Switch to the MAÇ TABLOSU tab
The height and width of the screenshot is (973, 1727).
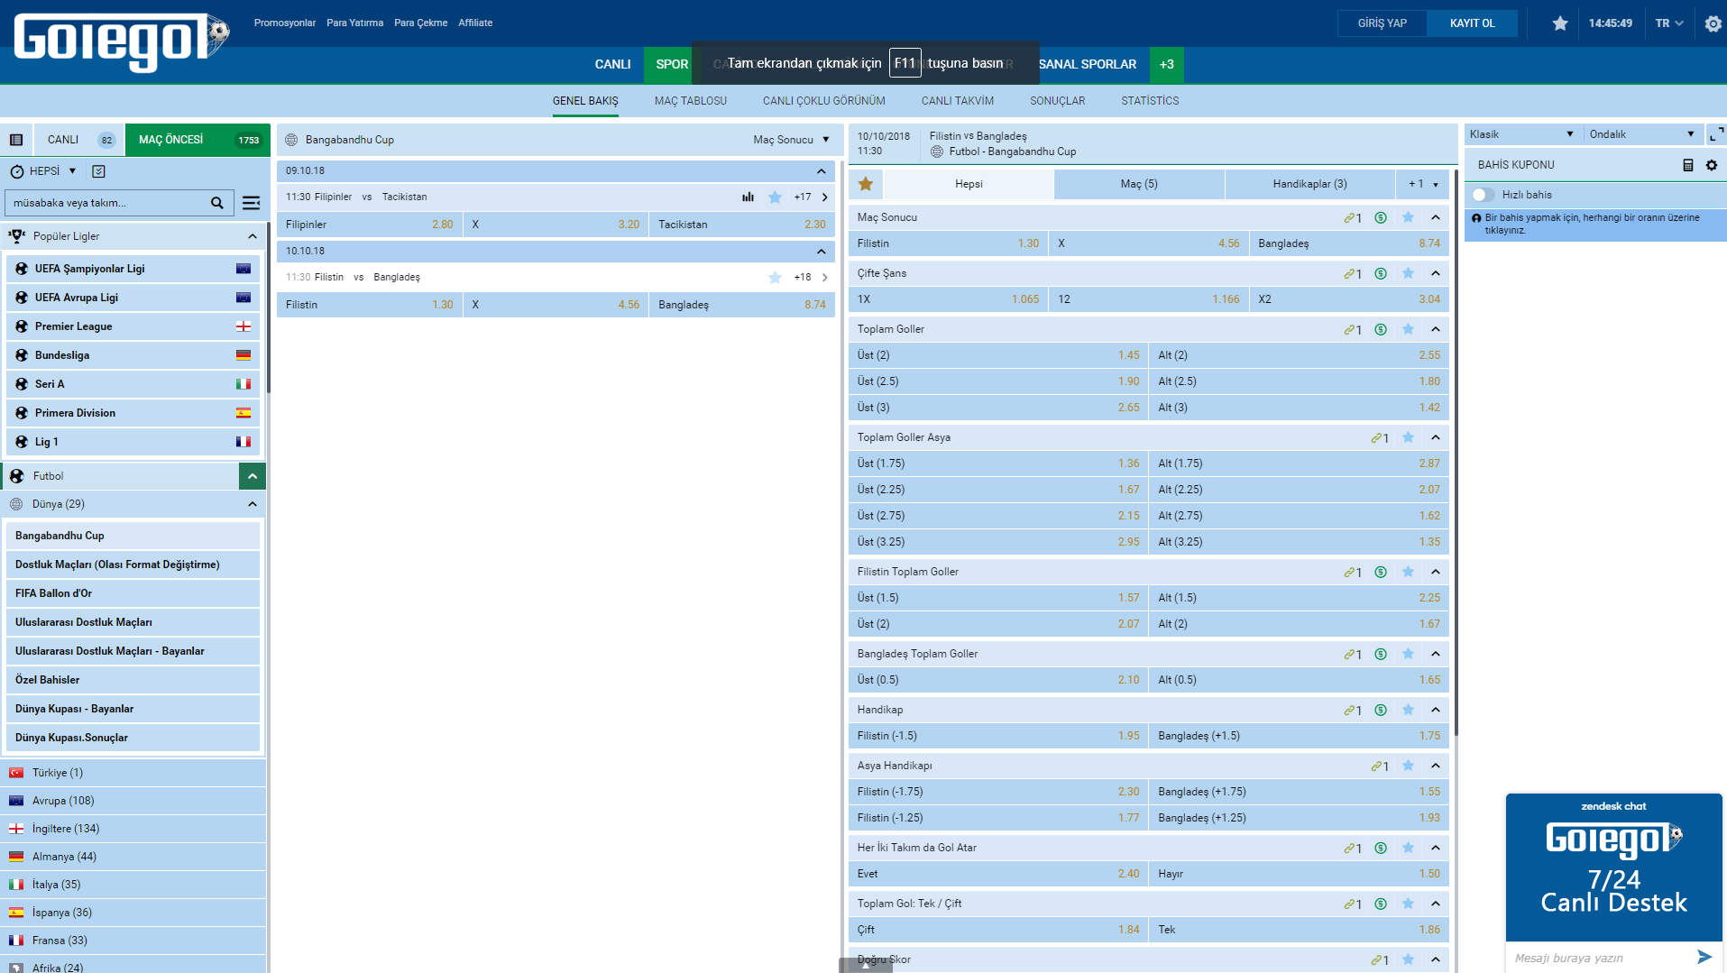click(690, 101)
